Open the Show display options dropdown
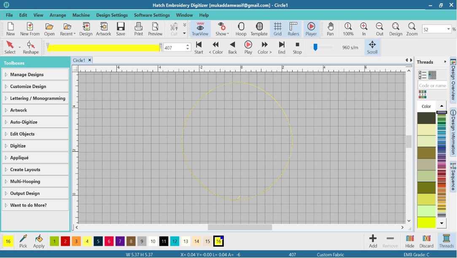Viewport: 457px width, 258px height. click(x=222, y=29)
